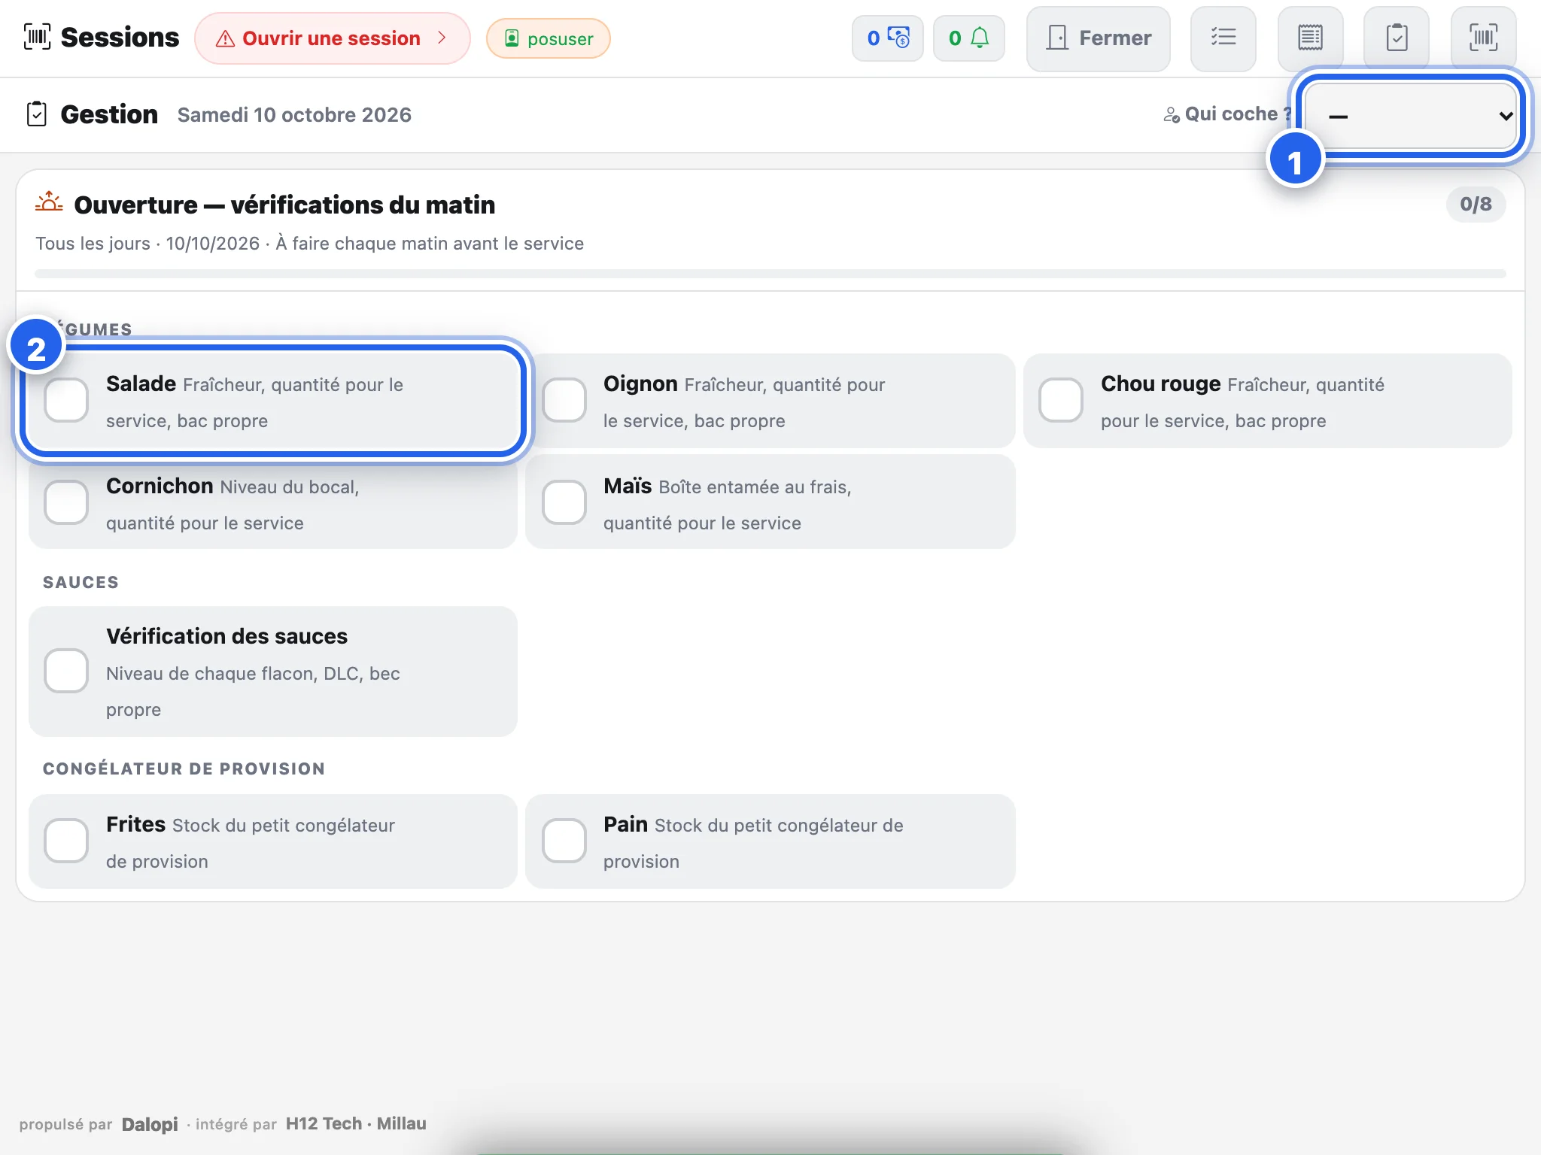Click the Samedi 10 octobre 2026 date

(x=294, y=114)
